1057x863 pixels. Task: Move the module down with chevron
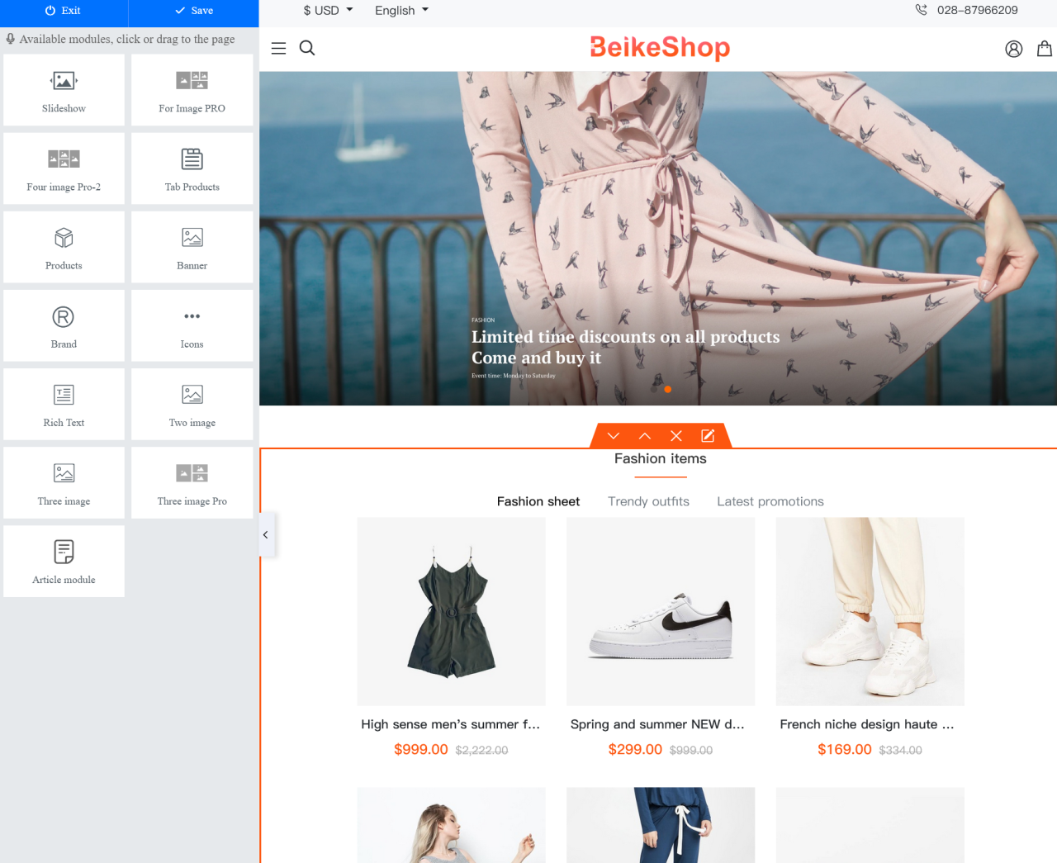point(614,436)
